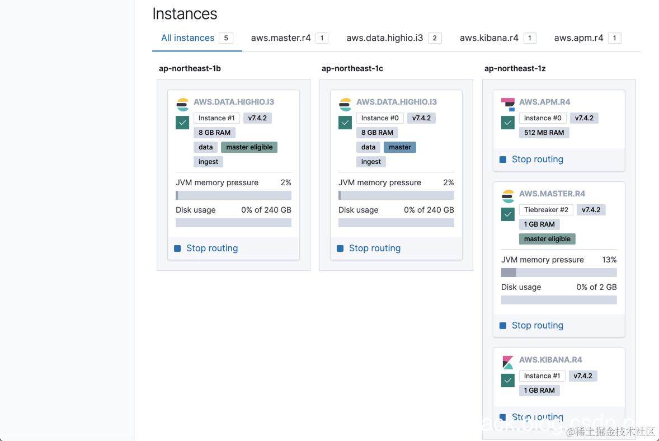Click the Elasticsearch logo on AWS.MASTER.R4 card
Viewport: 659px width, 441px height.
click(508, 196)
